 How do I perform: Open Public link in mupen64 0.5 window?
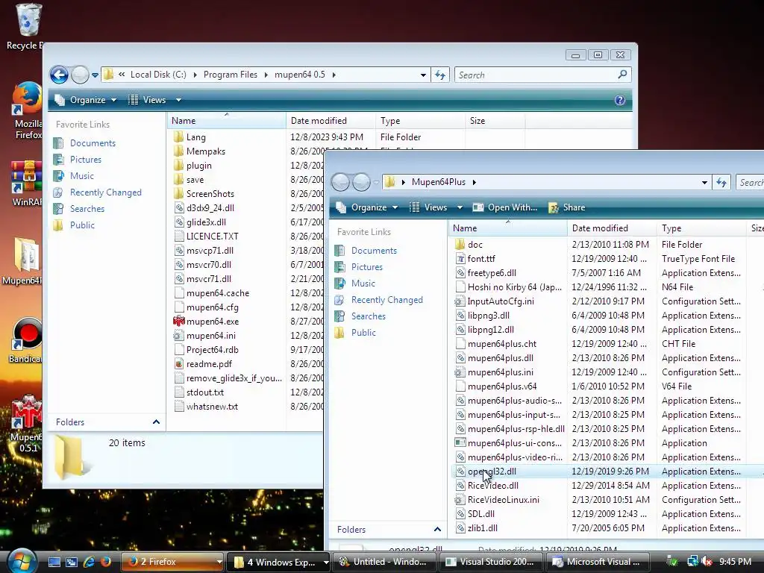tap(82, 225)
